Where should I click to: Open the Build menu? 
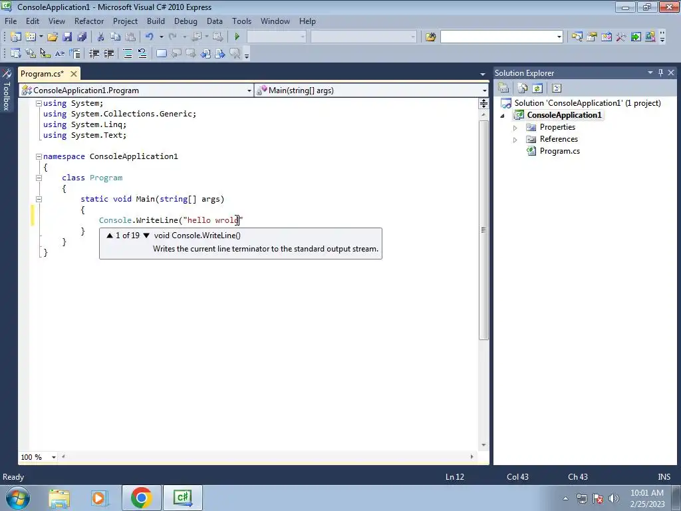(156, 21)
